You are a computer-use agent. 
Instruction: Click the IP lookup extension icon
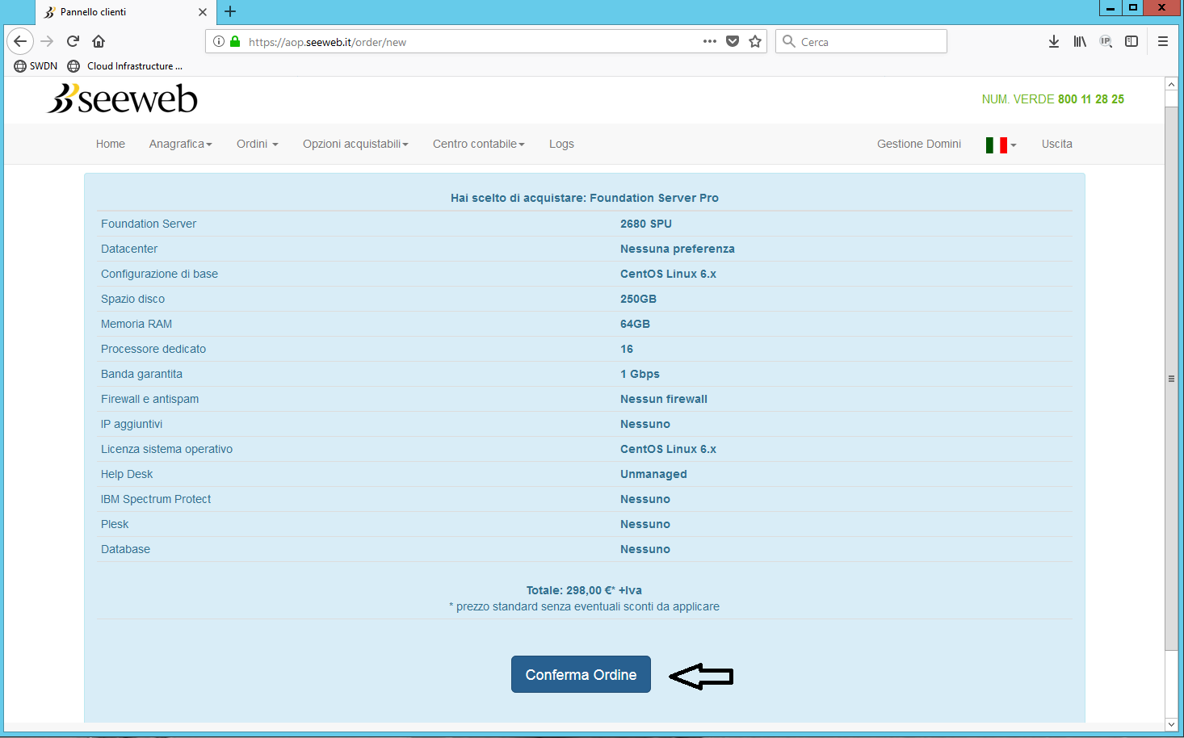click(1106, 41)
